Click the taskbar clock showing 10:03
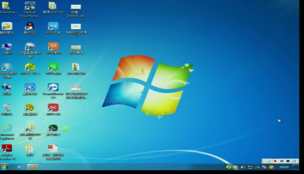 click(284, 167)
